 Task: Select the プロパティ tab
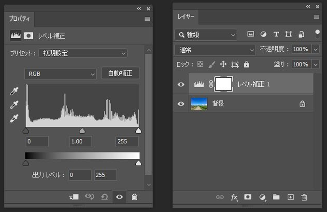19,19
